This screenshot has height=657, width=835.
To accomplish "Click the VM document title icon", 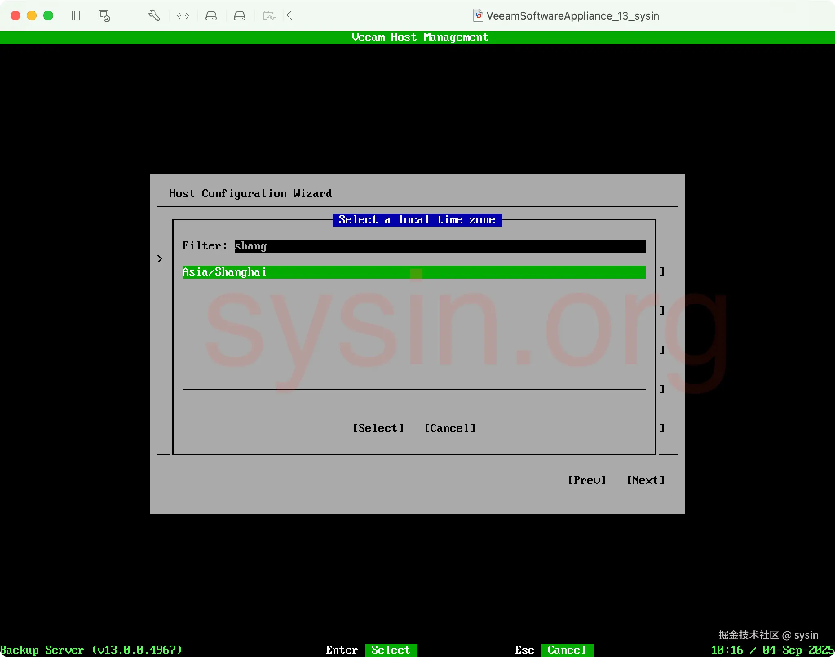I will [478, 16].
